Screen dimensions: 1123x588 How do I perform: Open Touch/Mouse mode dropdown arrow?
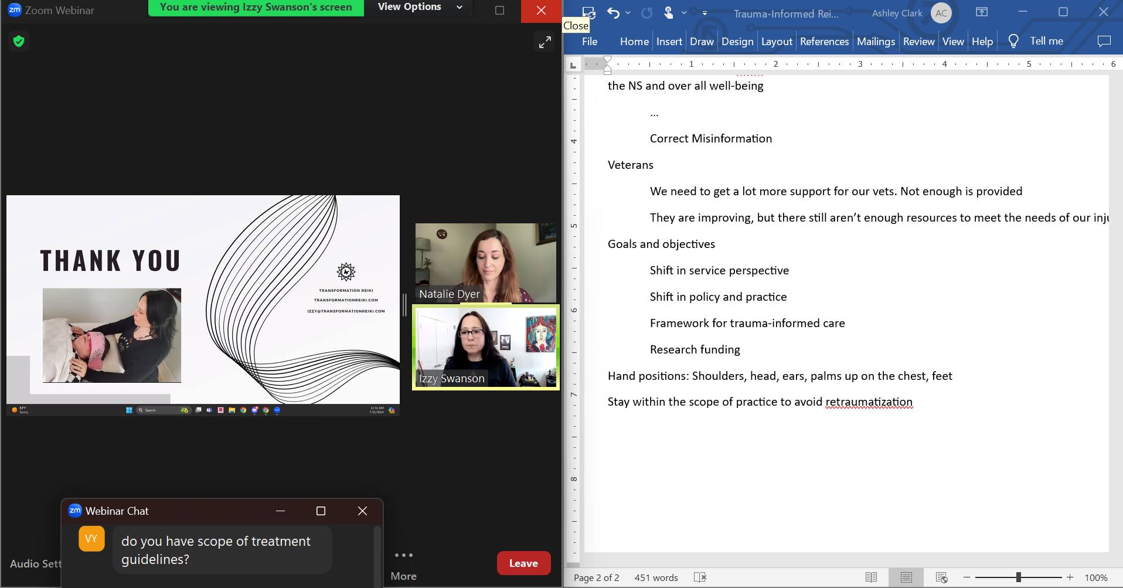684,12
